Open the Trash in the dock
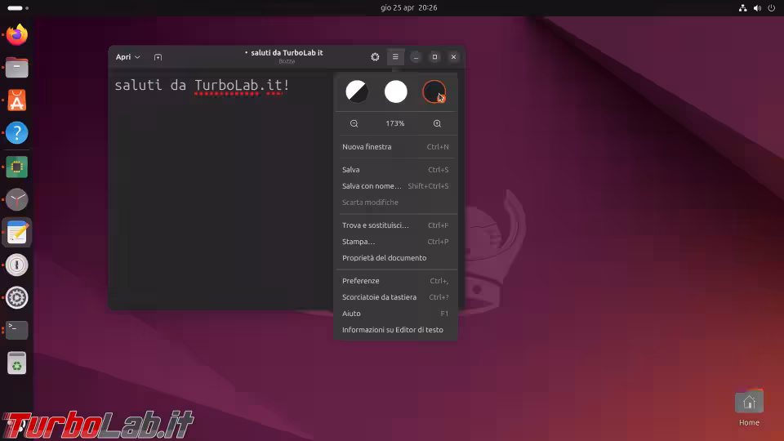 click(x=16, y=363)
